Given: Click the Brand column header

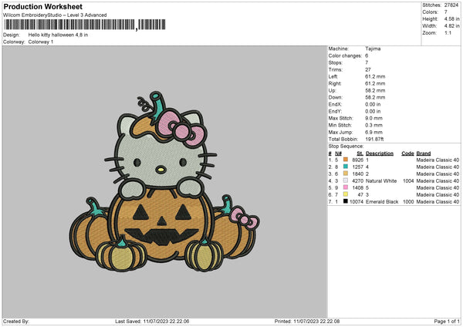Looking at the screenshot, I should click(x=424, y=153).
